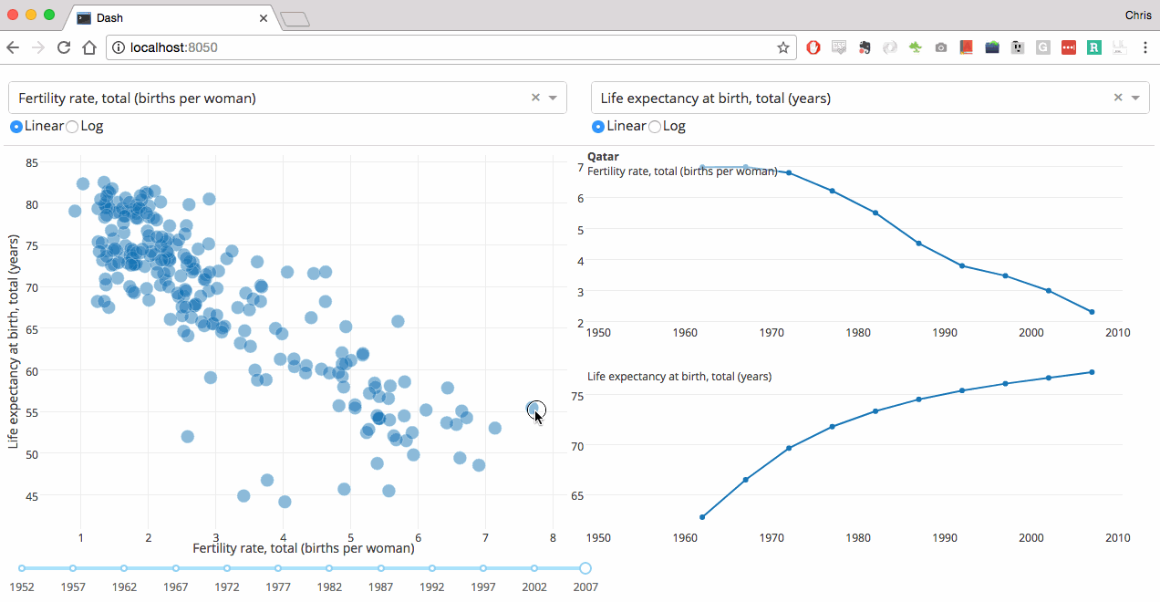Viewport: 1160px width, 602px height.
Task: Expand the right dropdown using its caret
Action: click(x=1134, y=97)
